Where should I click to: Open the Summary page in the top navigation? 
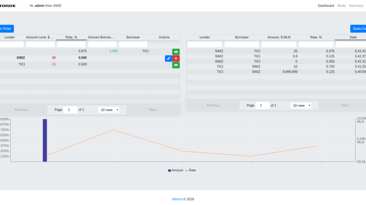pyautogui.click(x=356, y=6)
